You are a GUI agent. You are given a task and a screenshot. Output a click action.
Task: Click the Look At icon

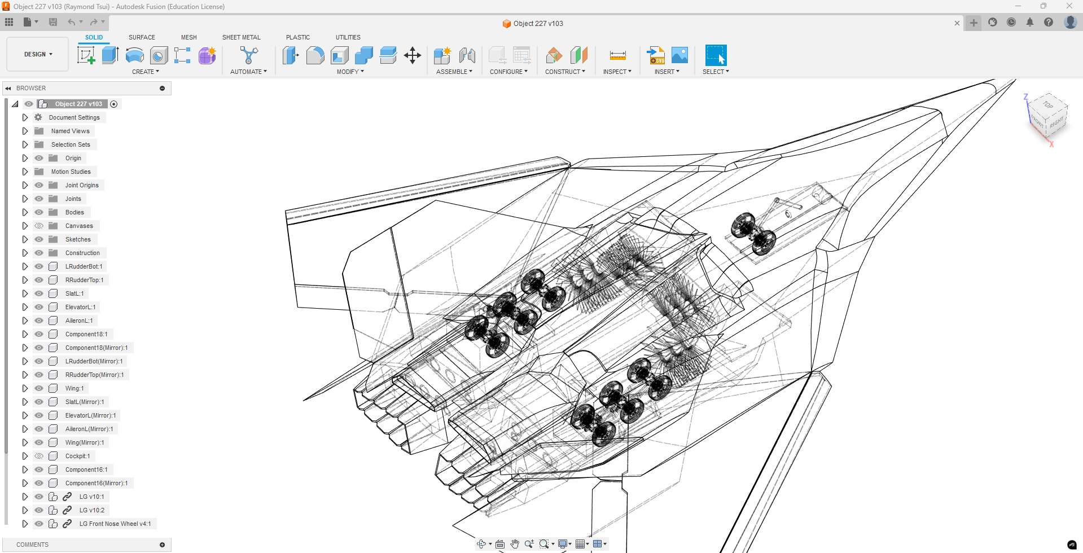tap(500, 544)
